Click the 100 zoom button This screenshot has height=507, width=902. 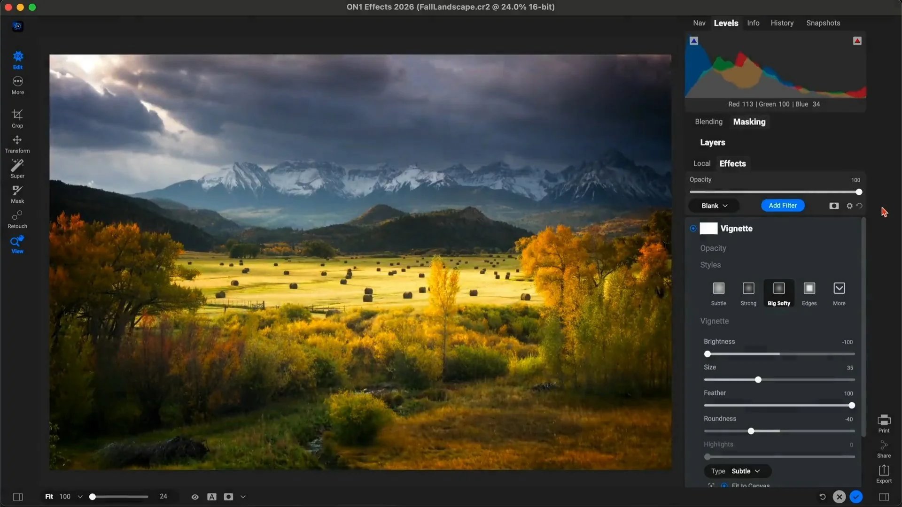pos(65,497)
